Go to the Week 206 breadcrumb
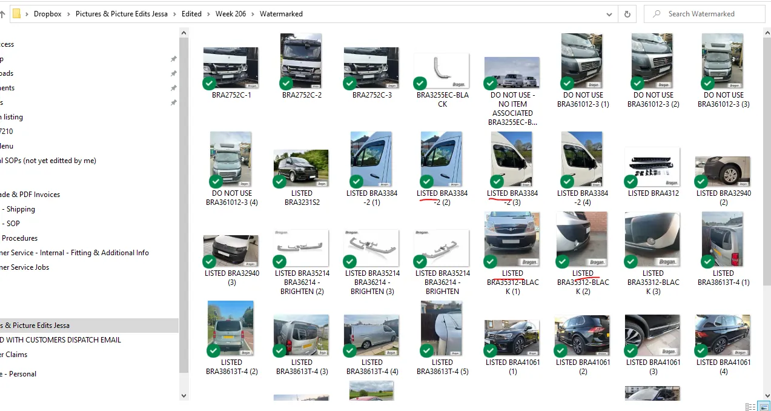This screenshot has width=771, height=411. click(231, 14)
